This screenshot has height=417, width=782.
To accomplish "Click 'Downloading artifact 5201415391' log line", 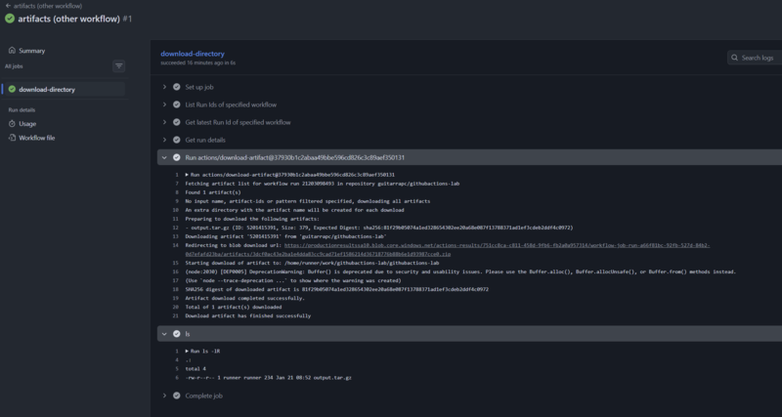I will (x=285, y=236).
